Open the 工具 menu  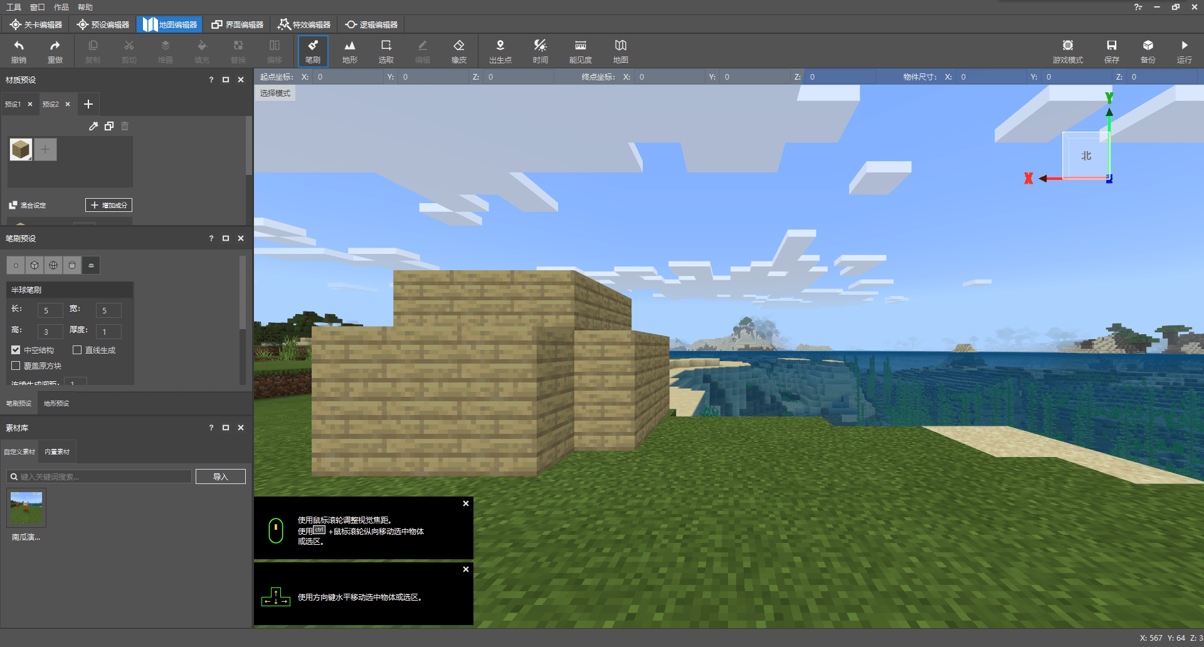click(x=14, y=7)
